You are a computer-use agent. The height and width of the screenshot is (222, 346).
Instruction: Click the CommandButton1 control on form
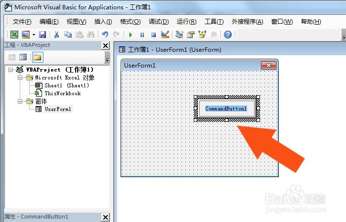click(x=226, y=109)
